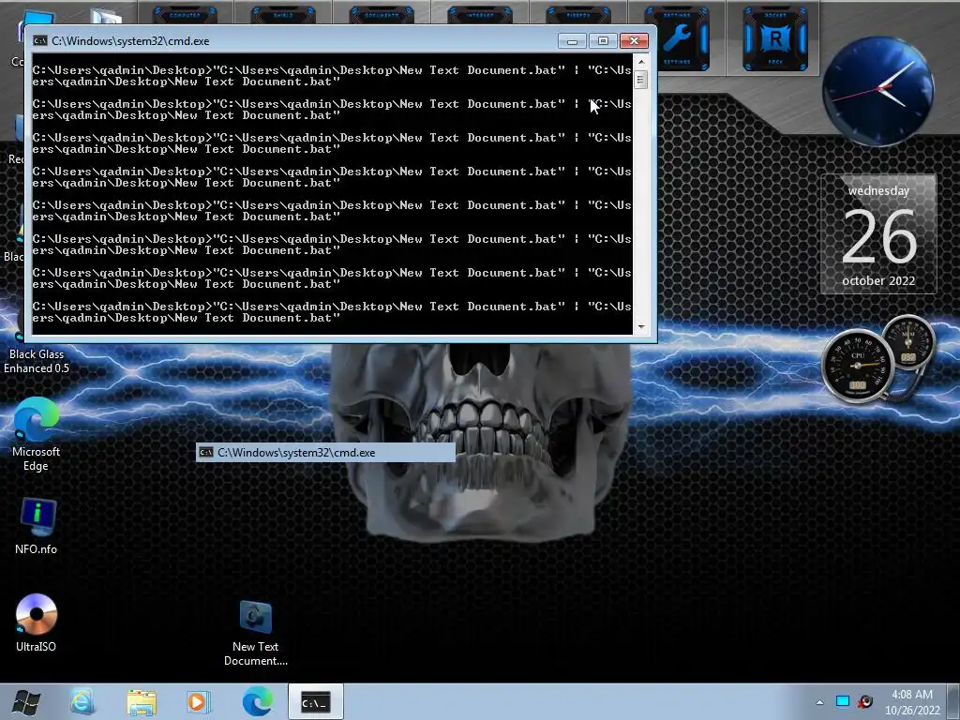Open Microsoft Edge desktop shortcut
This screenshot has width=960, height=720.
tap(37, 434)
